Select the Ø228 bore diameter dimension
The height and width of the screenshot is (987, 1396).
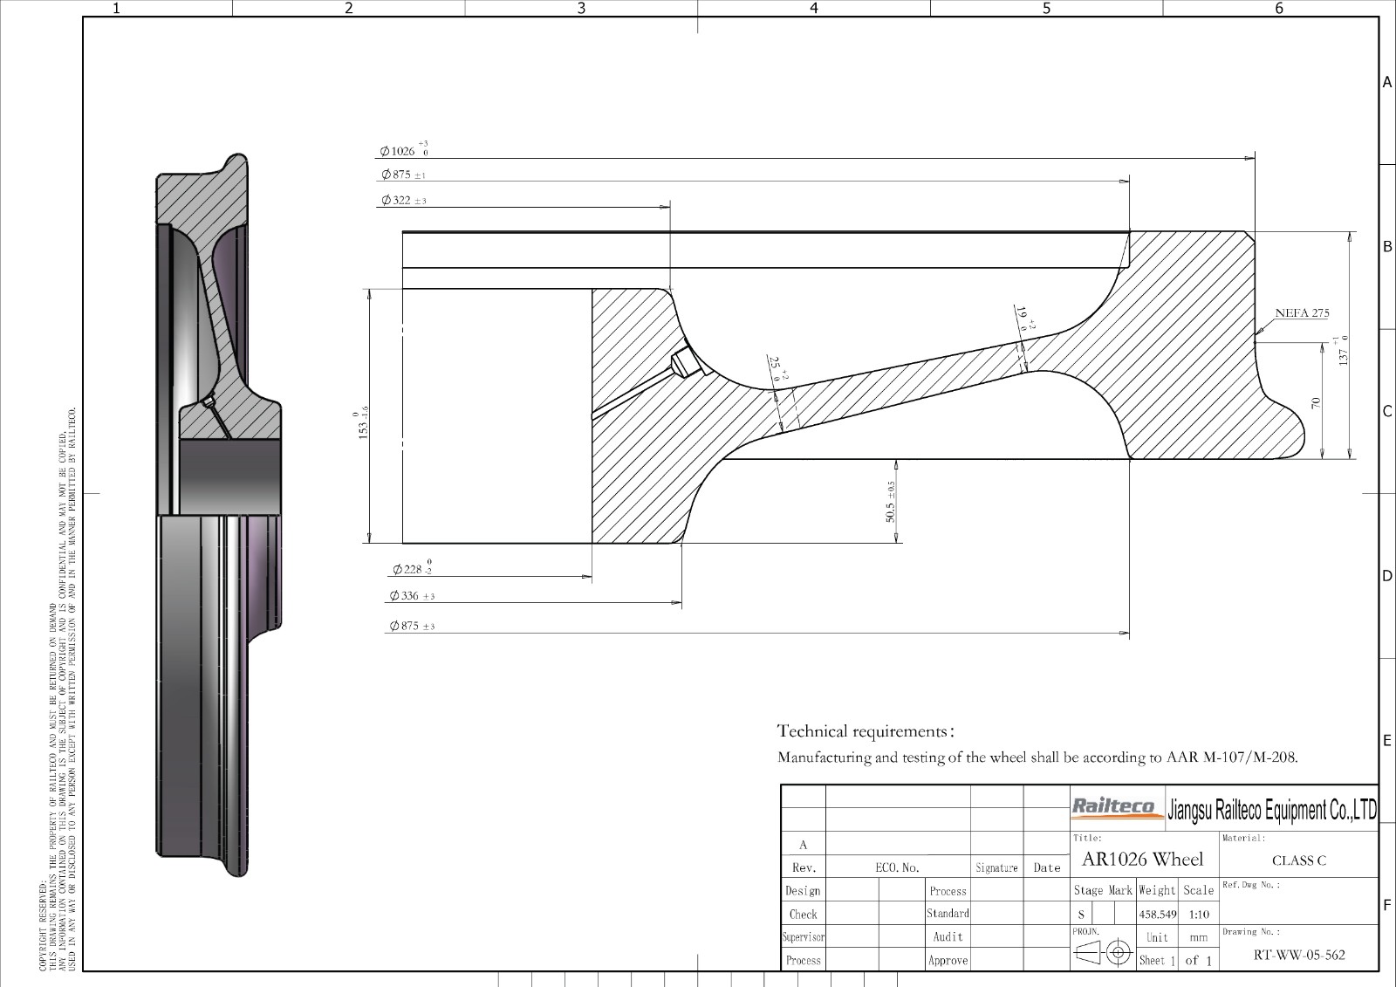tap(412, 568)
